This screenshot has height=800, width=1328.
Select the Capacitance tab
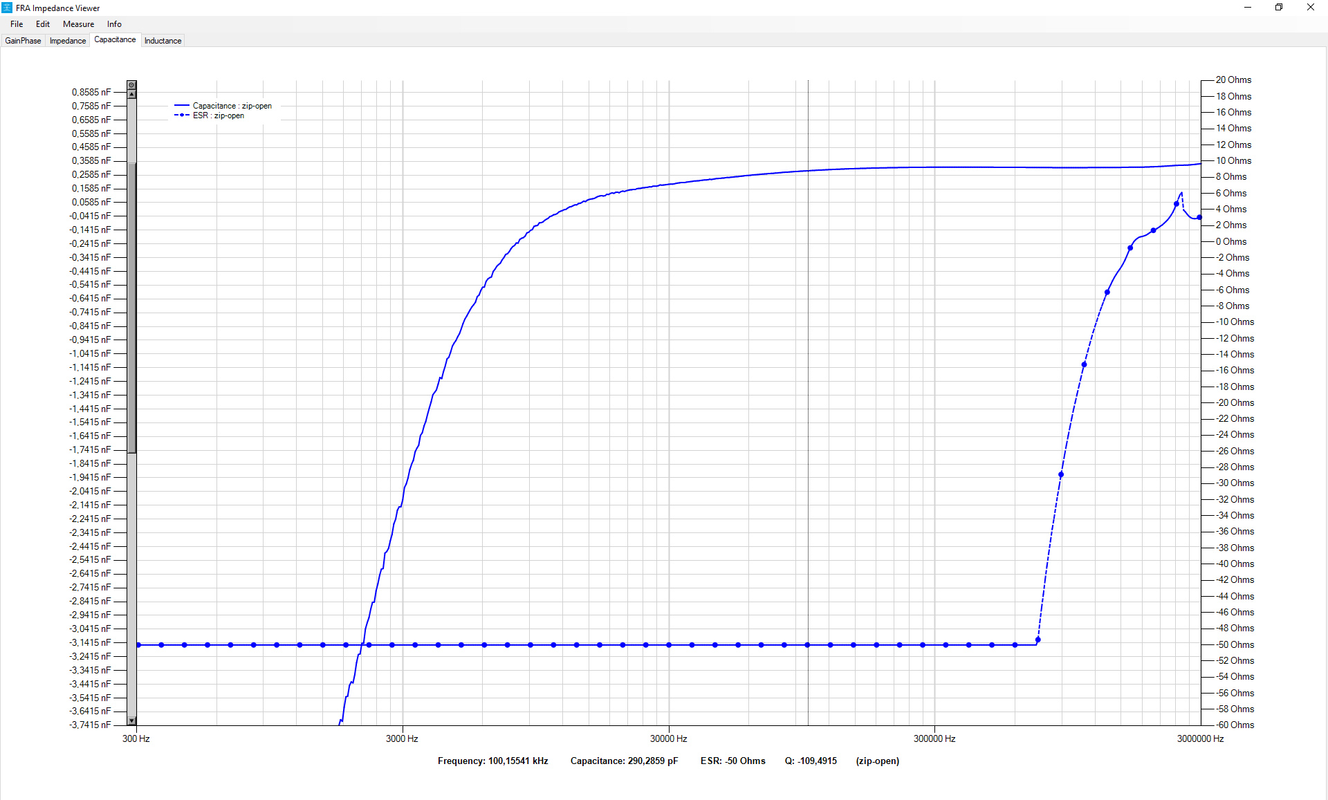pyautogui.click(x=115, y=39)
